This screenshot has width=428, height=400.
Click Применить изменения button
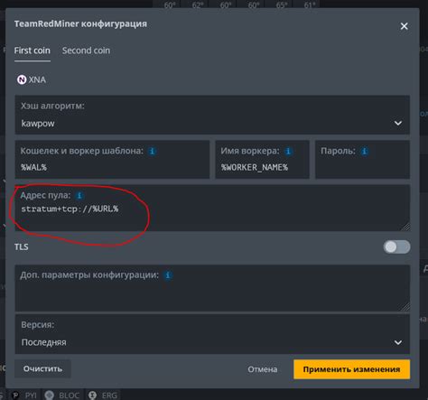pyautogui.click(x=351, y=369)
